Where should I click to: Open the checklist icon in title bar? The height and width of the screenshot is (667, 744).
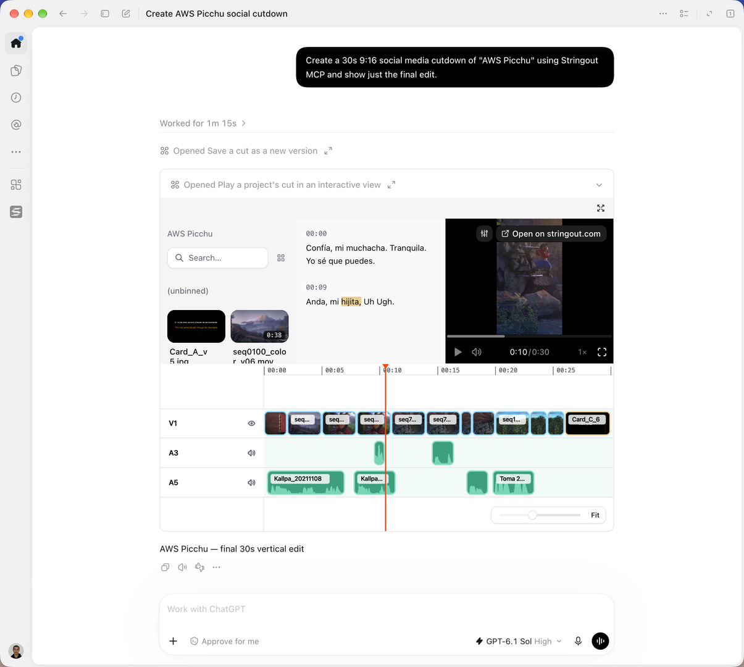(x=684, y=14)
